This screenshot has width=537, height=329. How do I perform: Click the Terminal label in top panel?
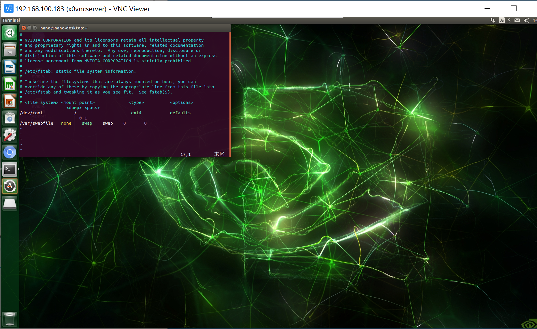pos(11,20)
